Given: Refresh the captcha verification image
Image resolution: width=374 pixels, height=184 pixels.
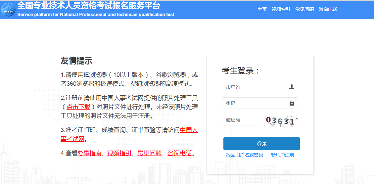Looking at the screenshot, I should tap(282, 121).
